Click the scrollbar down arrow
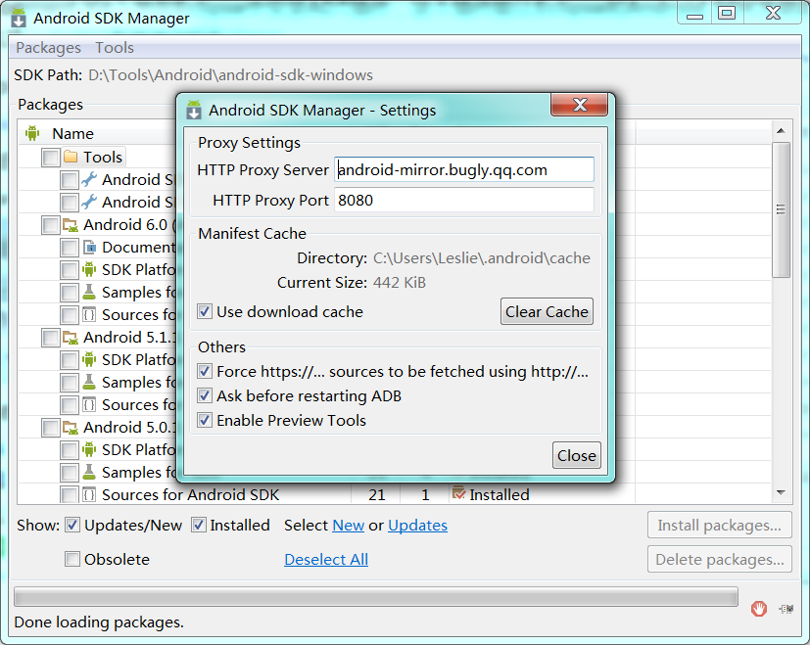Viewport: 810px width, 645px height. [x=781, y=493]
